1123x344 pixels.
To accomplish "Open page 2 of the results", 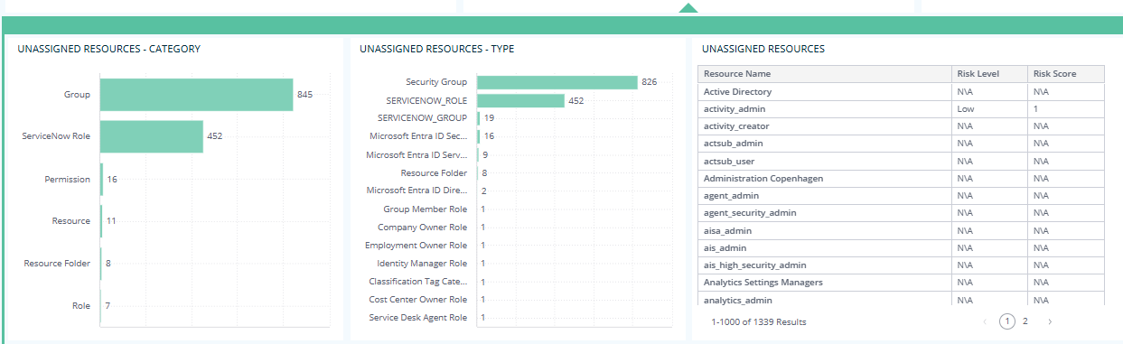I will click(x=1025, y=321).
